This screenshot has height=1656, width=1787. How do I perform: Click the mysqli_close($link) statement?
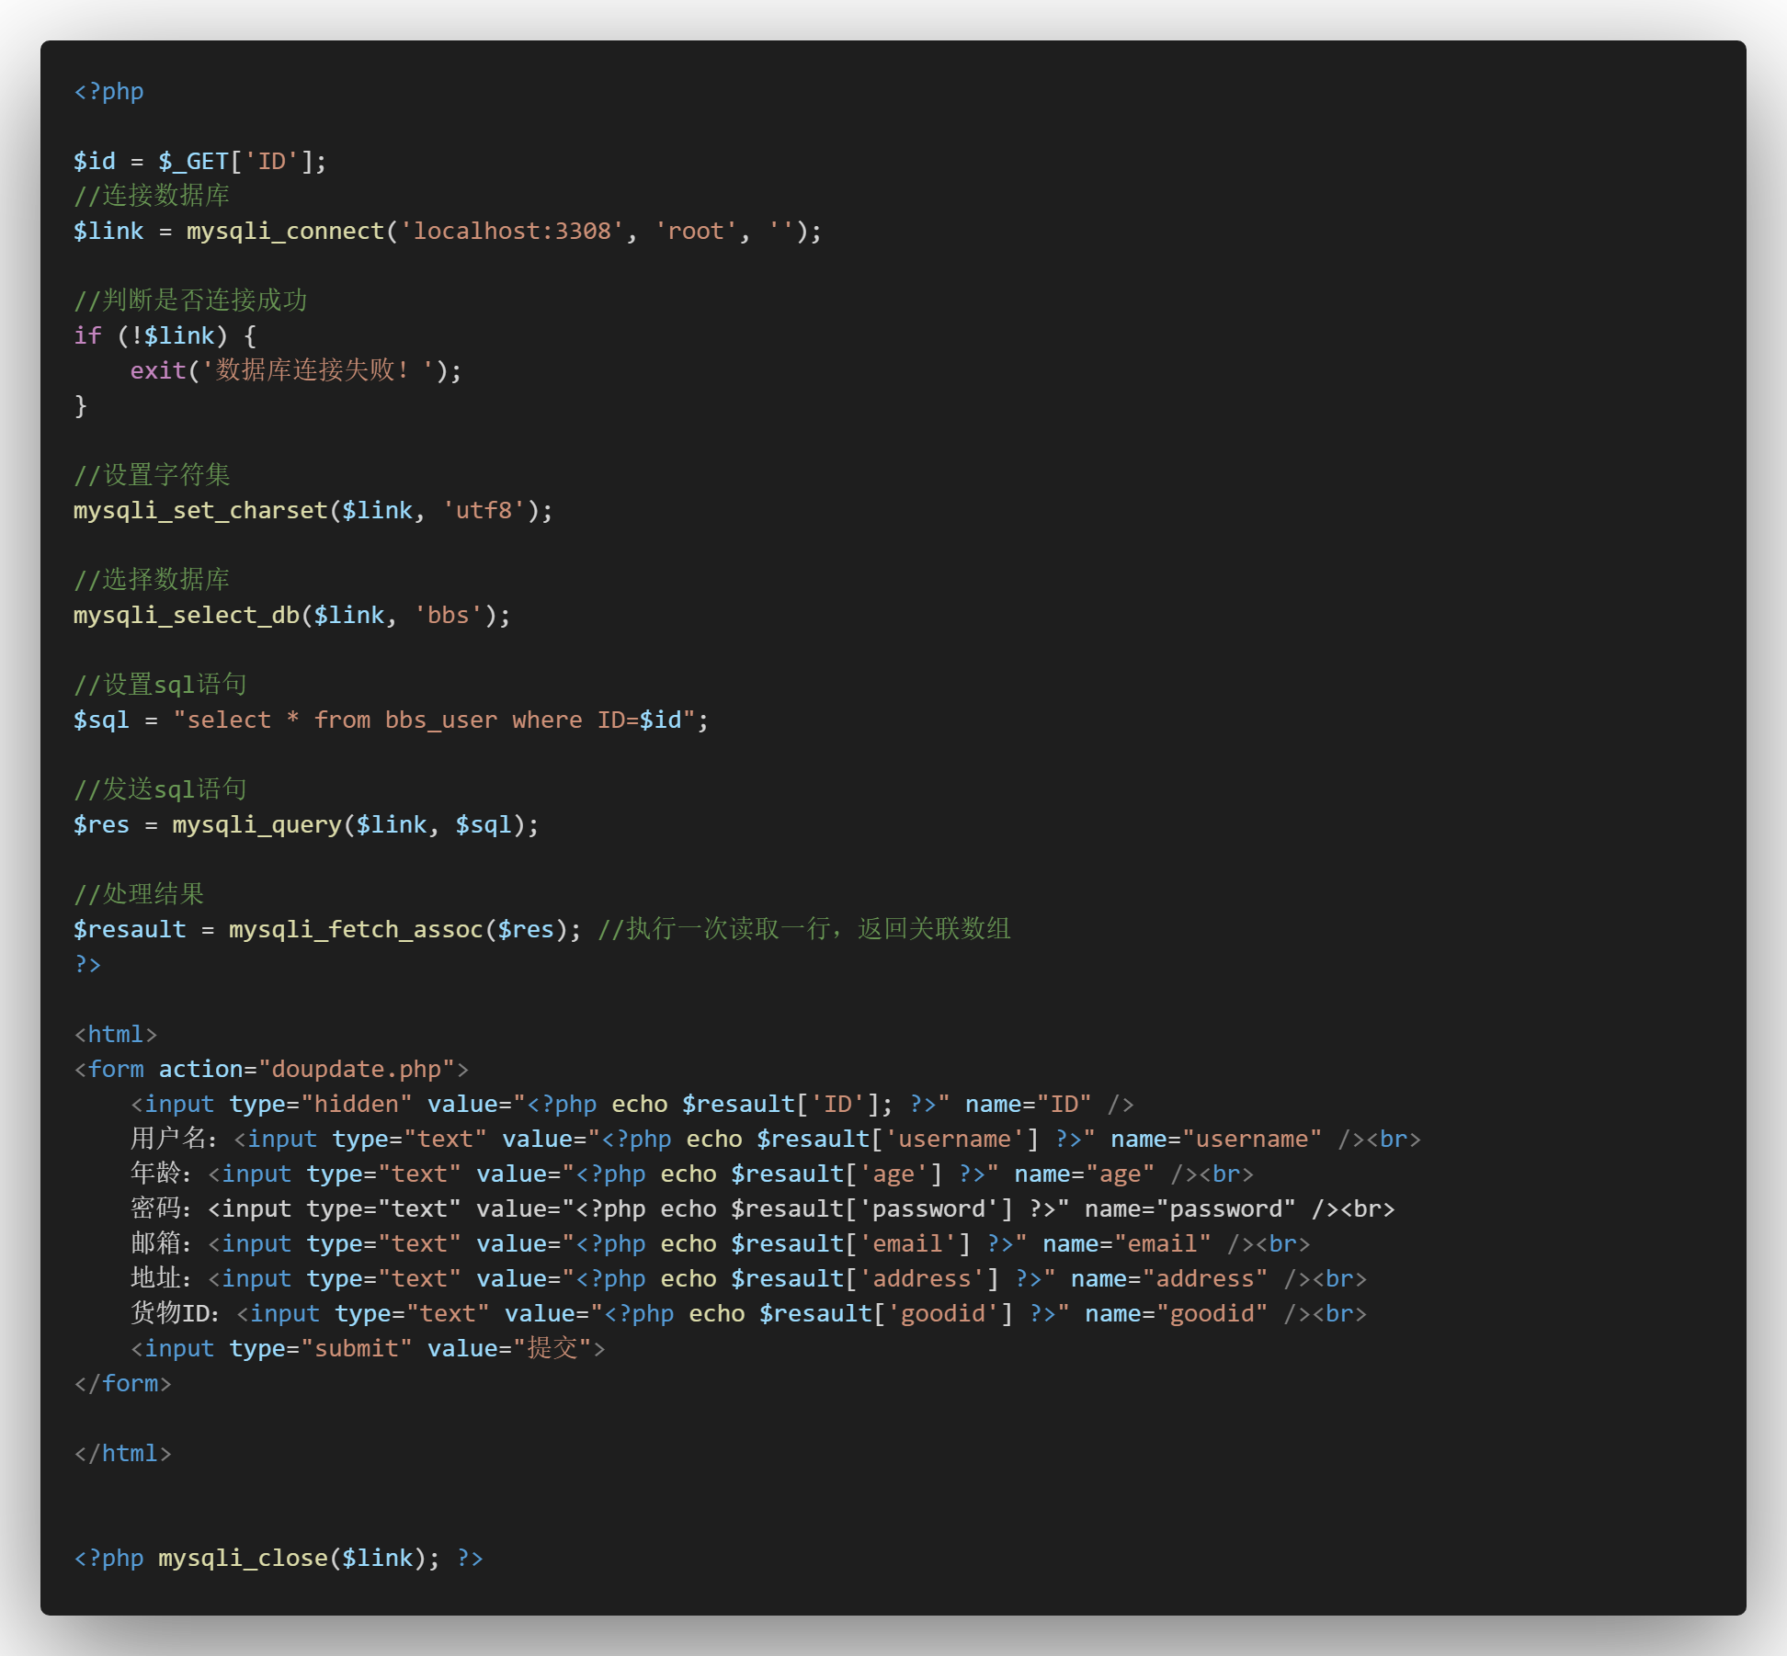(303, 1558)
